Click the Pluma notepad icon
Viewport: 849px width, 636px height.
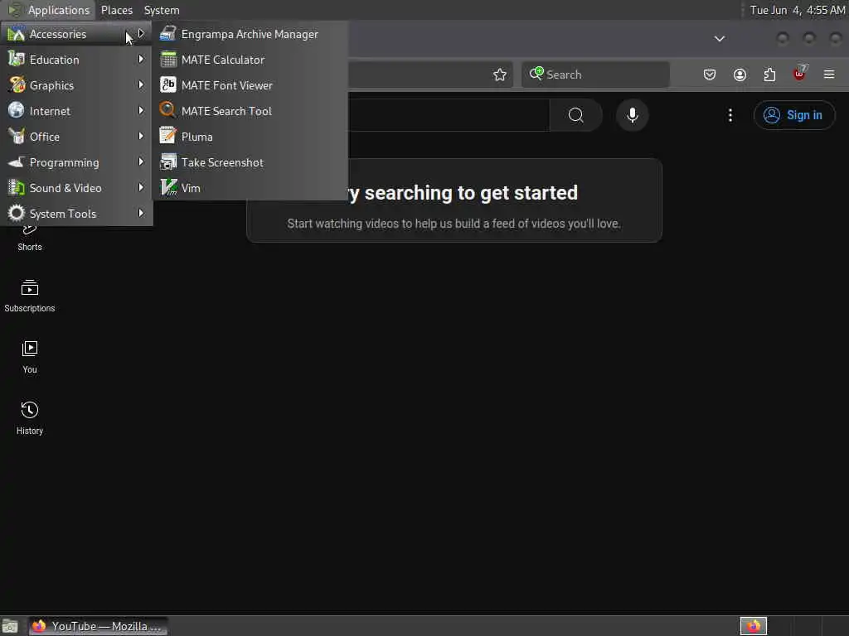(167, 136)
